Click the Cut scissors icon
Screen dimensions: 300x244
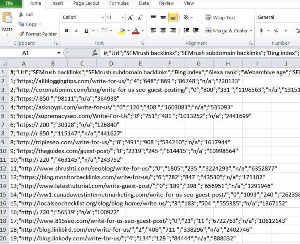point(21,14)
